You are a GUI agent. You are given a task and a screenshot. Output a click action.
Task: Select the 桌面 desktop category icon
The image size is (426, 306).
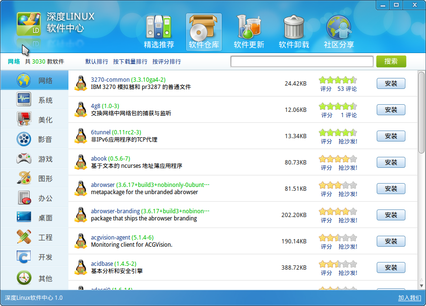[x=23, y=217]
